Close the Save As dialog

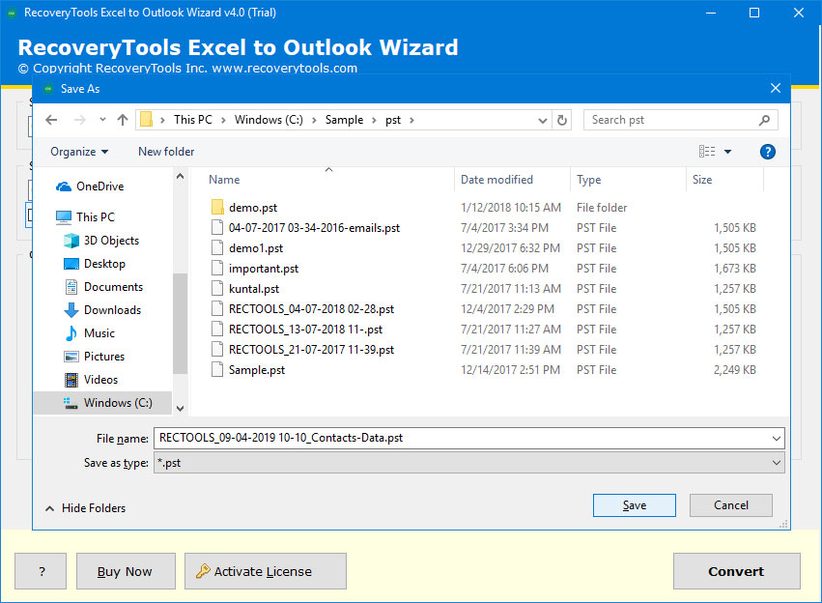[x=776, y=88]
